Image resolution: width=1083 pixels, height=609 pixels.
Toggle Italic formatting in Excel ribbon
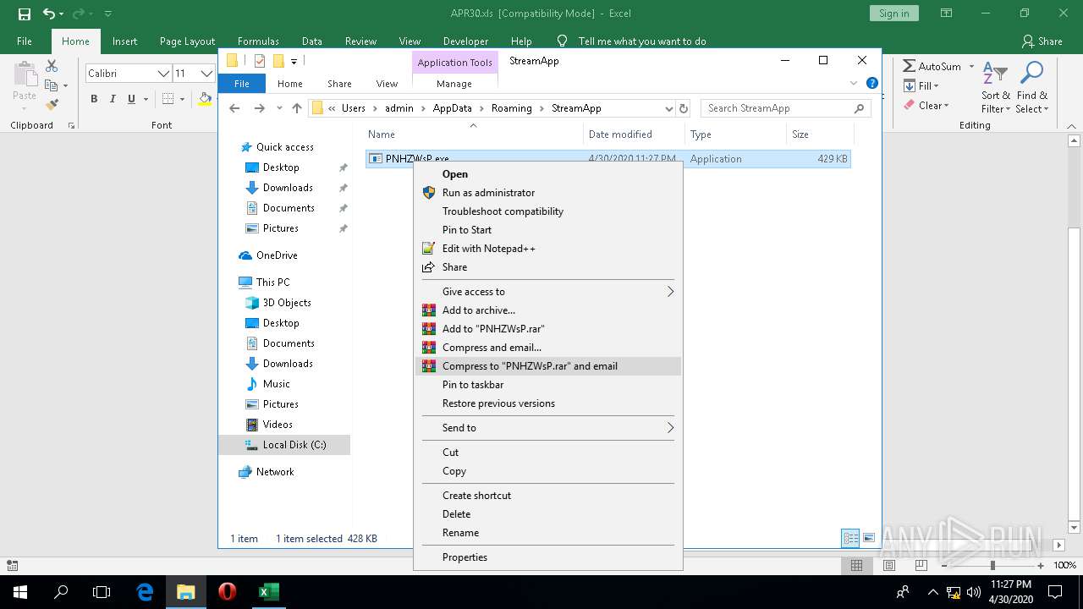(113, 99)
